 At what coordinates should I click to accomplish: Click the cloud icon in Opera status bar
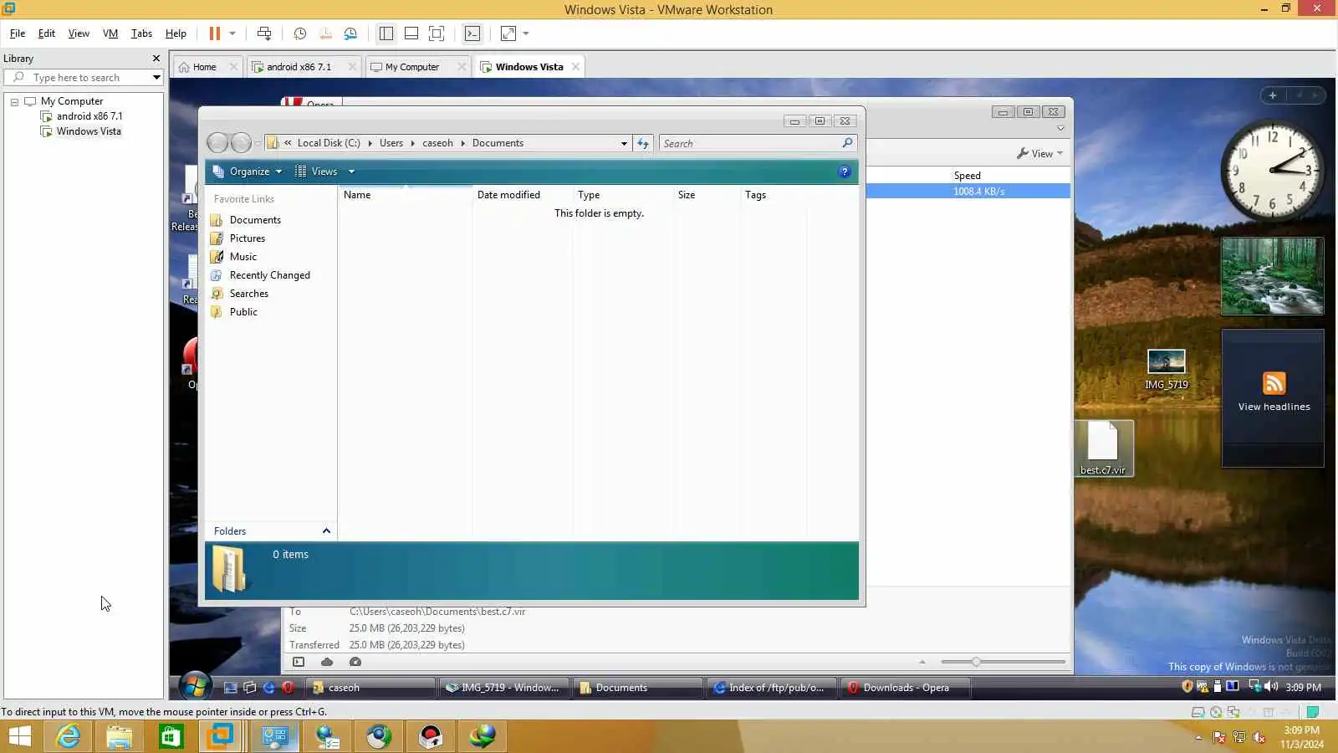tap(327, 662)
